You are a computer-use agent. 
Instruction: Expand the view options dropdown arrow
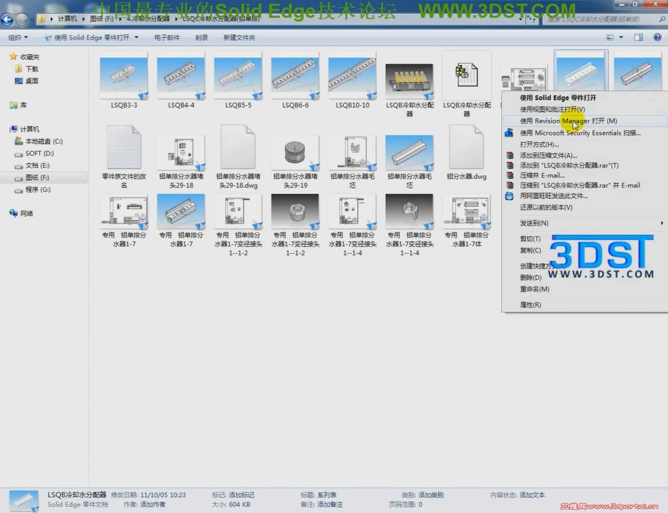pyautogui.click(x=621, y=37)
